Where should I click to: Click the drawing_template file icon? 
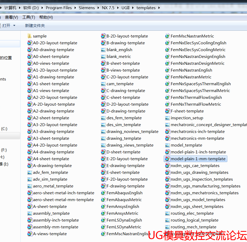pyautogui.click(x=103, y=138)
